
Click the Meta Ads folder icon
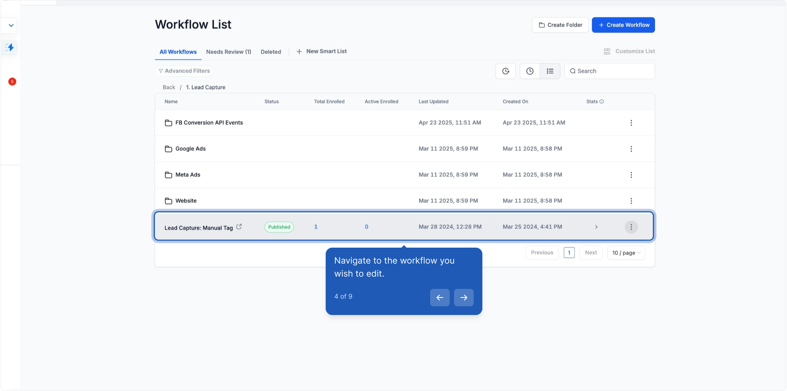coord(168,175)
